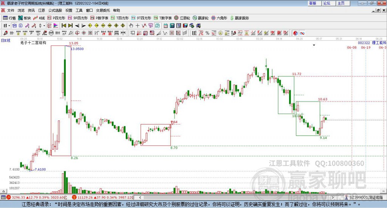This screenshot has height=208, width=387.
Task: Open the P数字表 tool
Action: click(x=99, y=18)
